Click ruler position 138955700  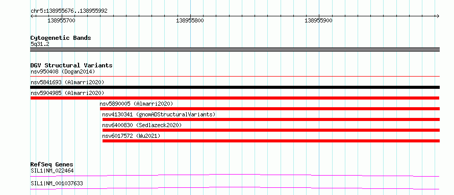pyautogui.click(x=61, y=20)
